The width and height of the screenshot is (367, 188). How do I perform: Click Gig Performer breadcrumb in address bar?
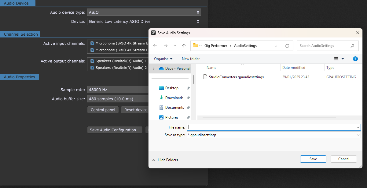215,46
